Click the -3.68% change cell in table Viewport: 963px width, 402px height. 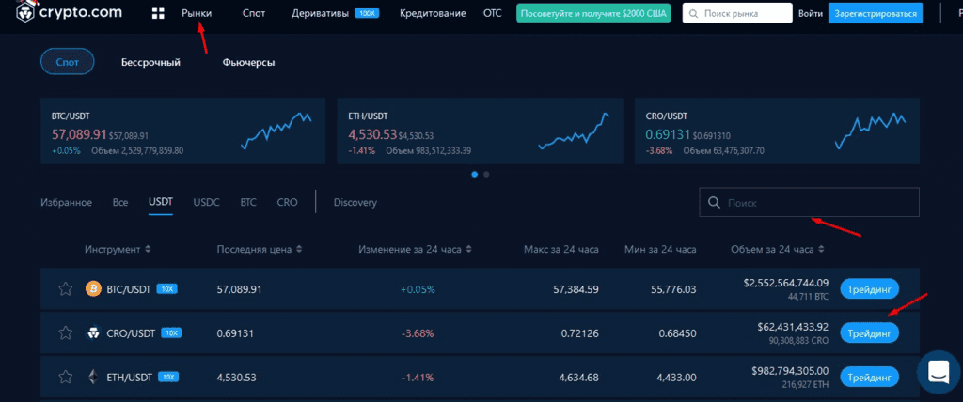[x=418, y=333]
